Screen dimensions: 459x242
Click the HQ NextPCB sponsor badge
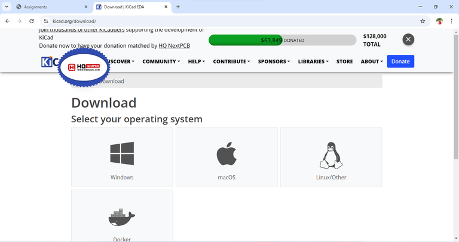(x=84, y=67)
